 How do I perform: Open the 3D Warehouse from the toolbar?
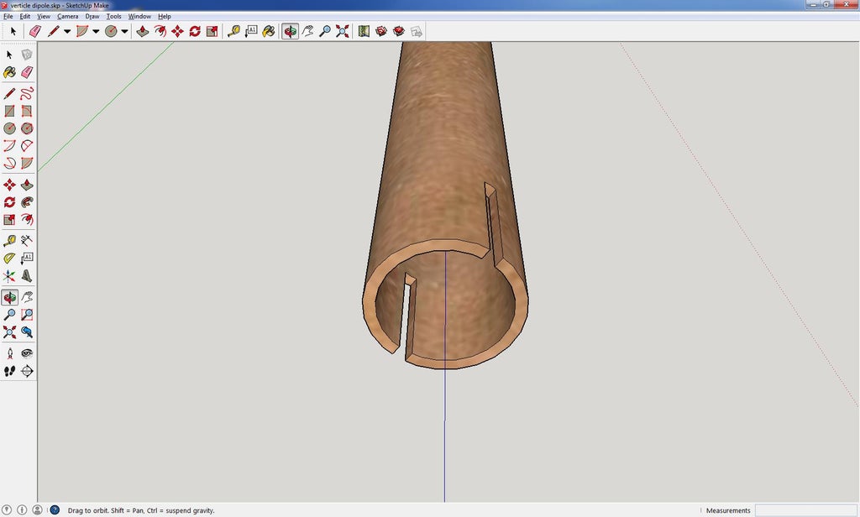tap(381, 31)
